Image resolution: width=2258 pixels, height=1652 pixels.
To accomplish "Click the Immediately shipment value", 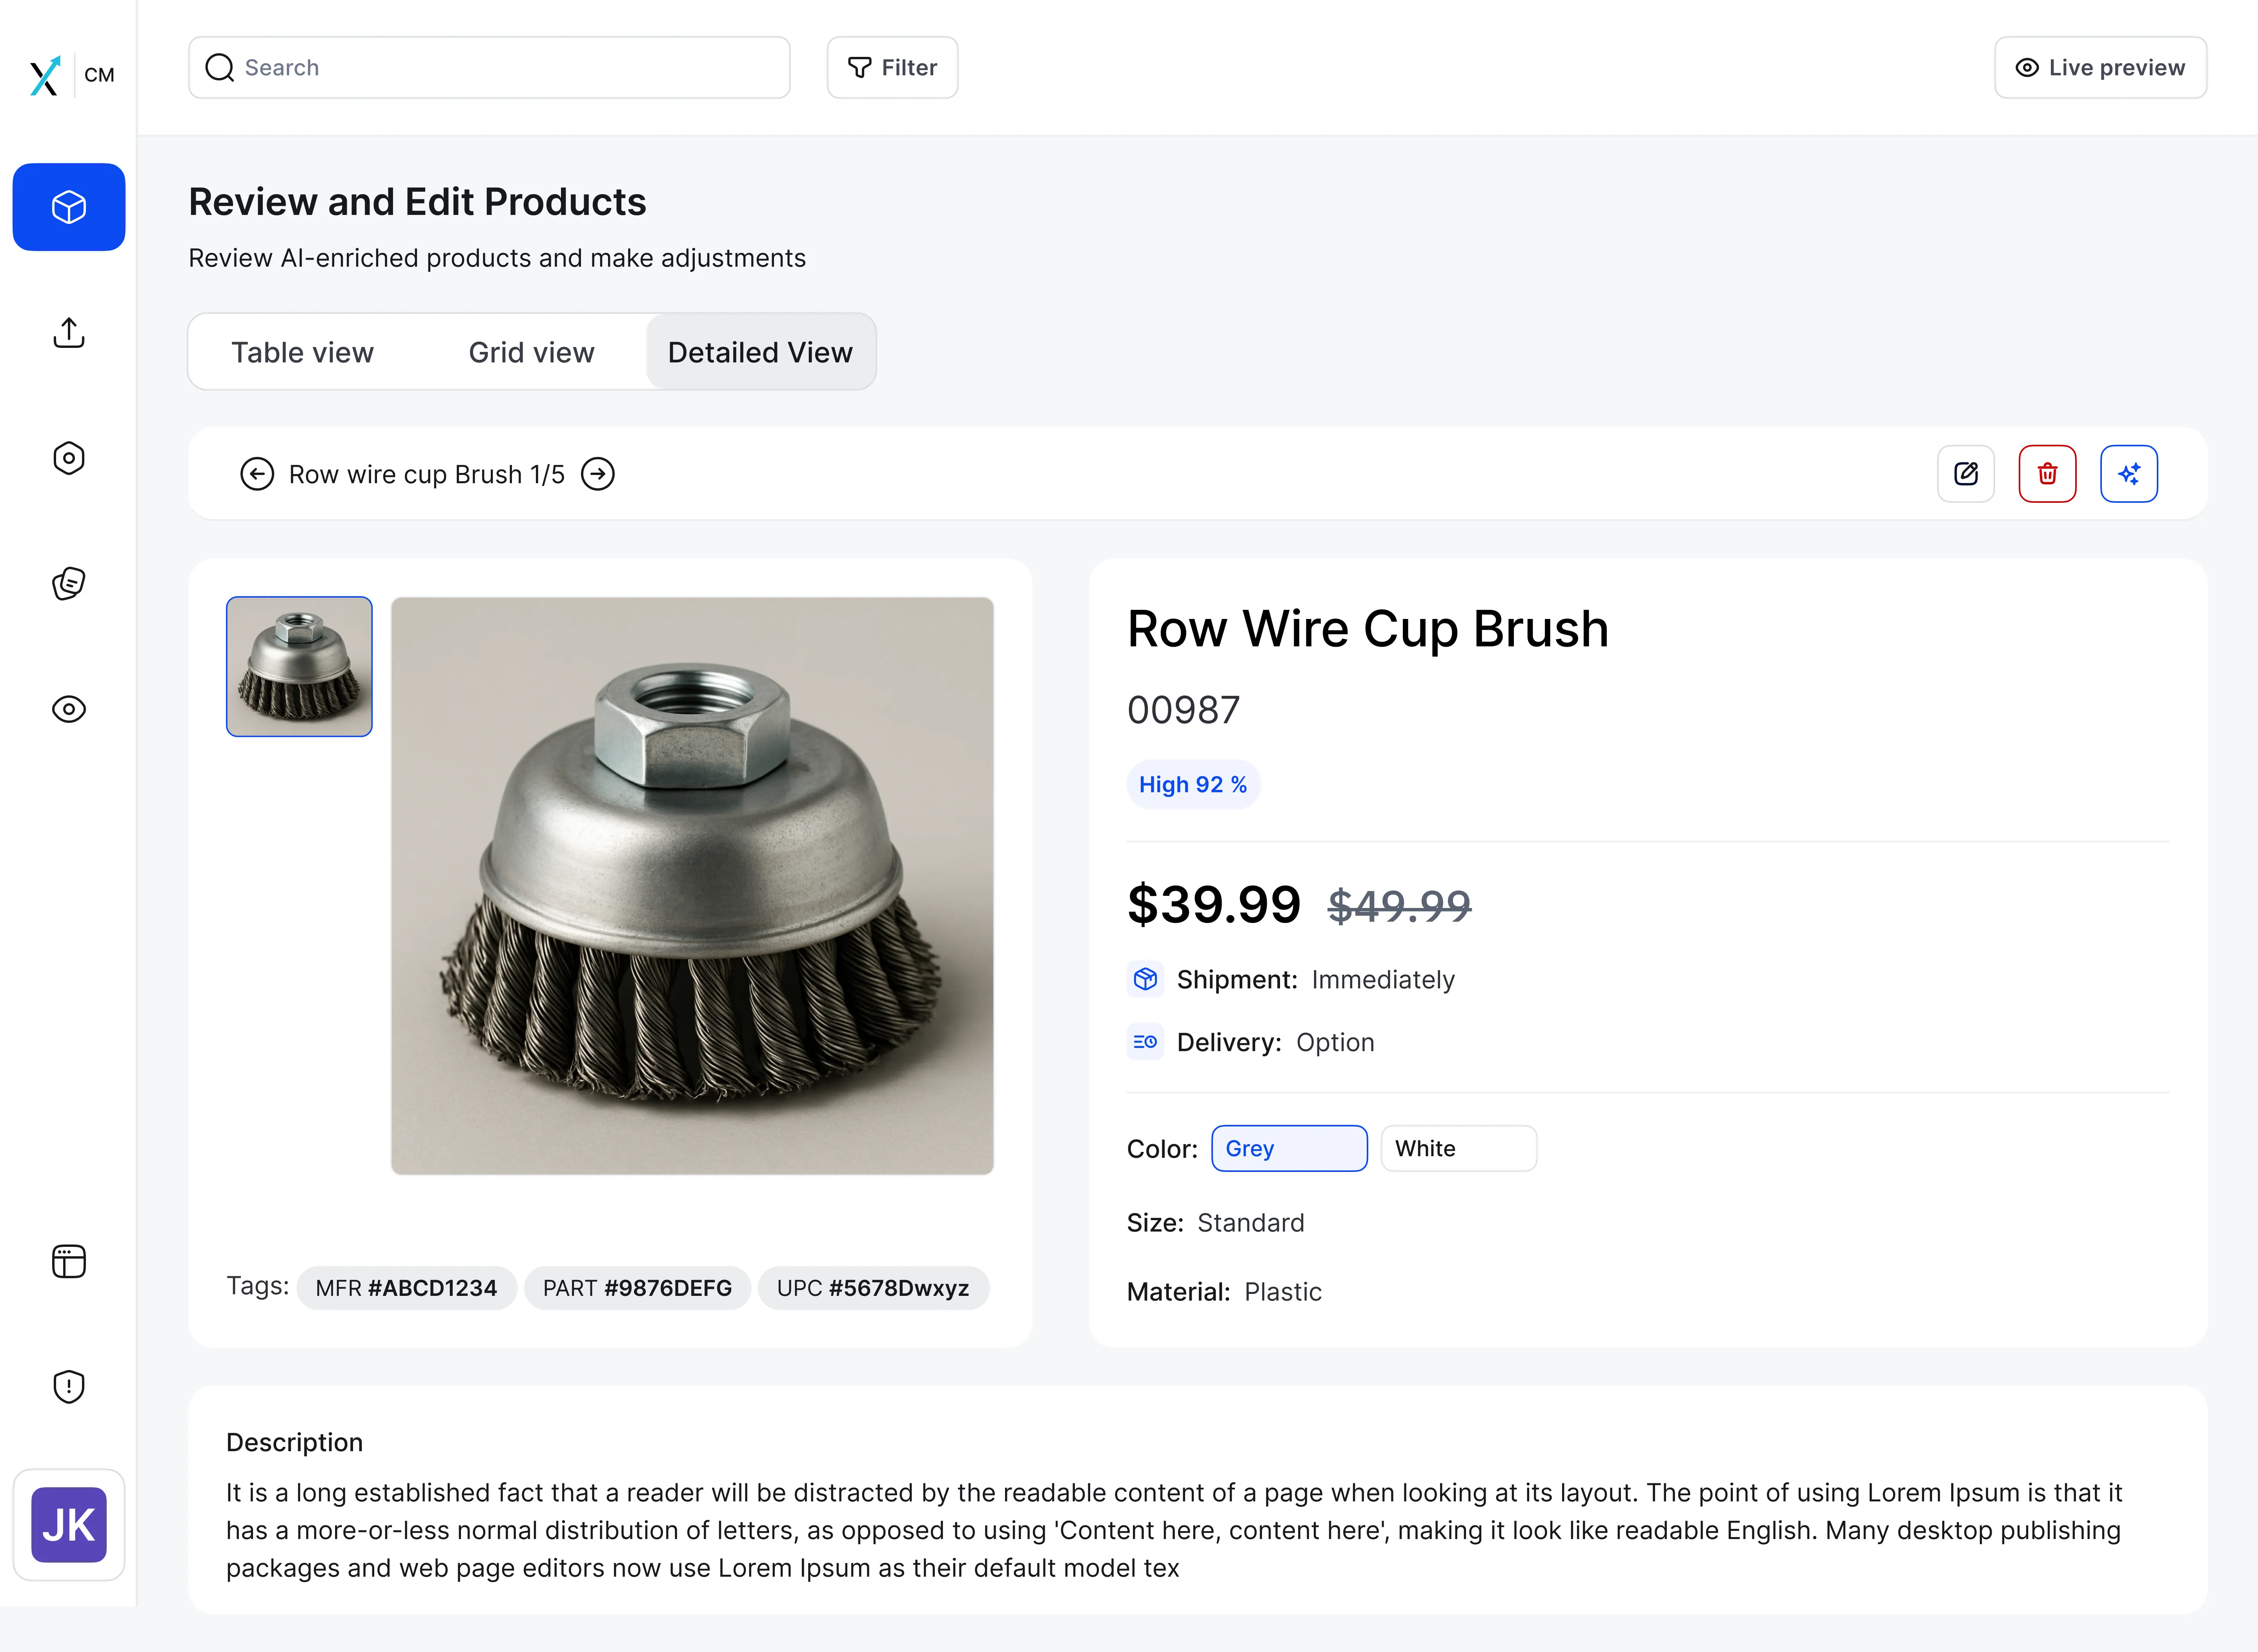I will (x=1383, y=980).
